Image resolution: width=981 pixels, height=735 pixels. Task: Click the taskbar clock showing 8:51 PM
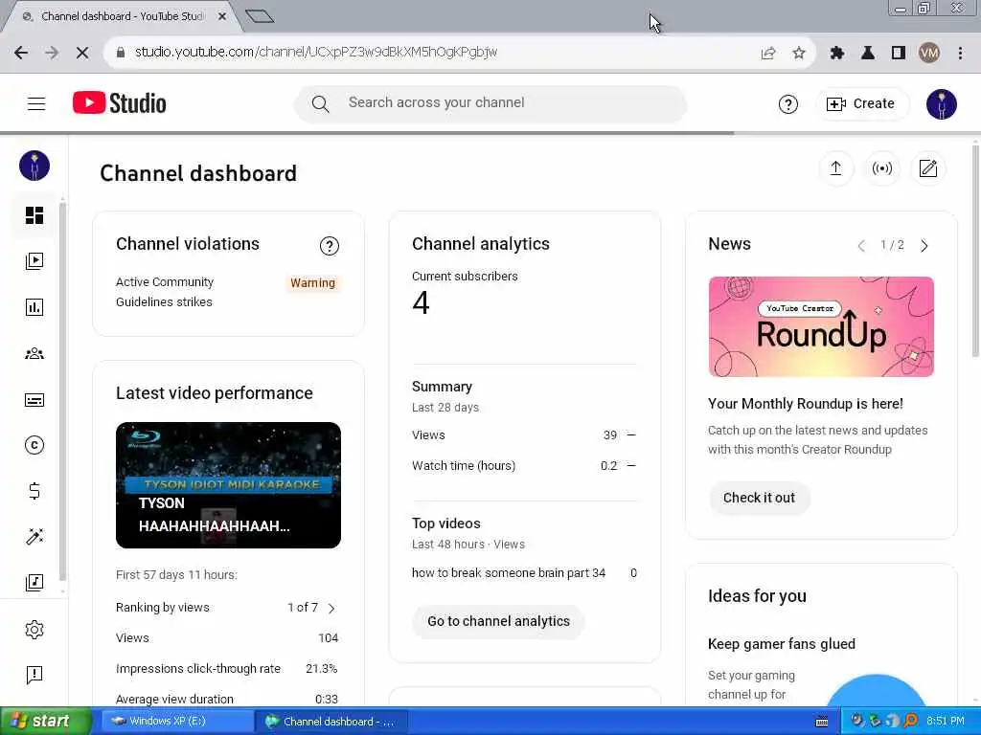pyautogui.click(x=946, y=722)
